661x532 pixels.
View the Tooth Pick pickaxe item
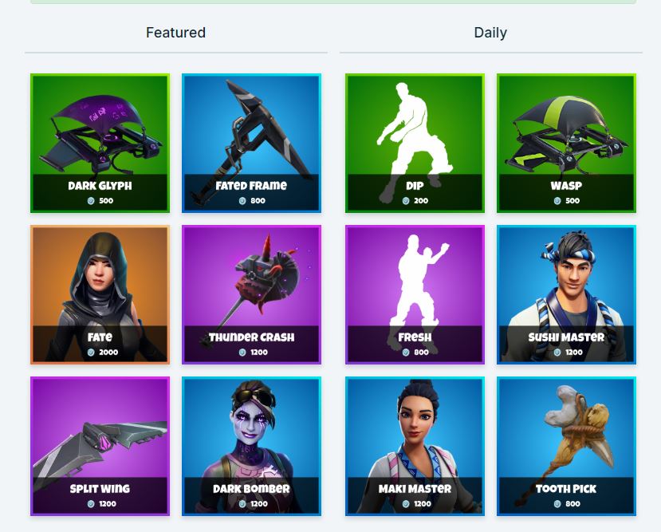566,446
